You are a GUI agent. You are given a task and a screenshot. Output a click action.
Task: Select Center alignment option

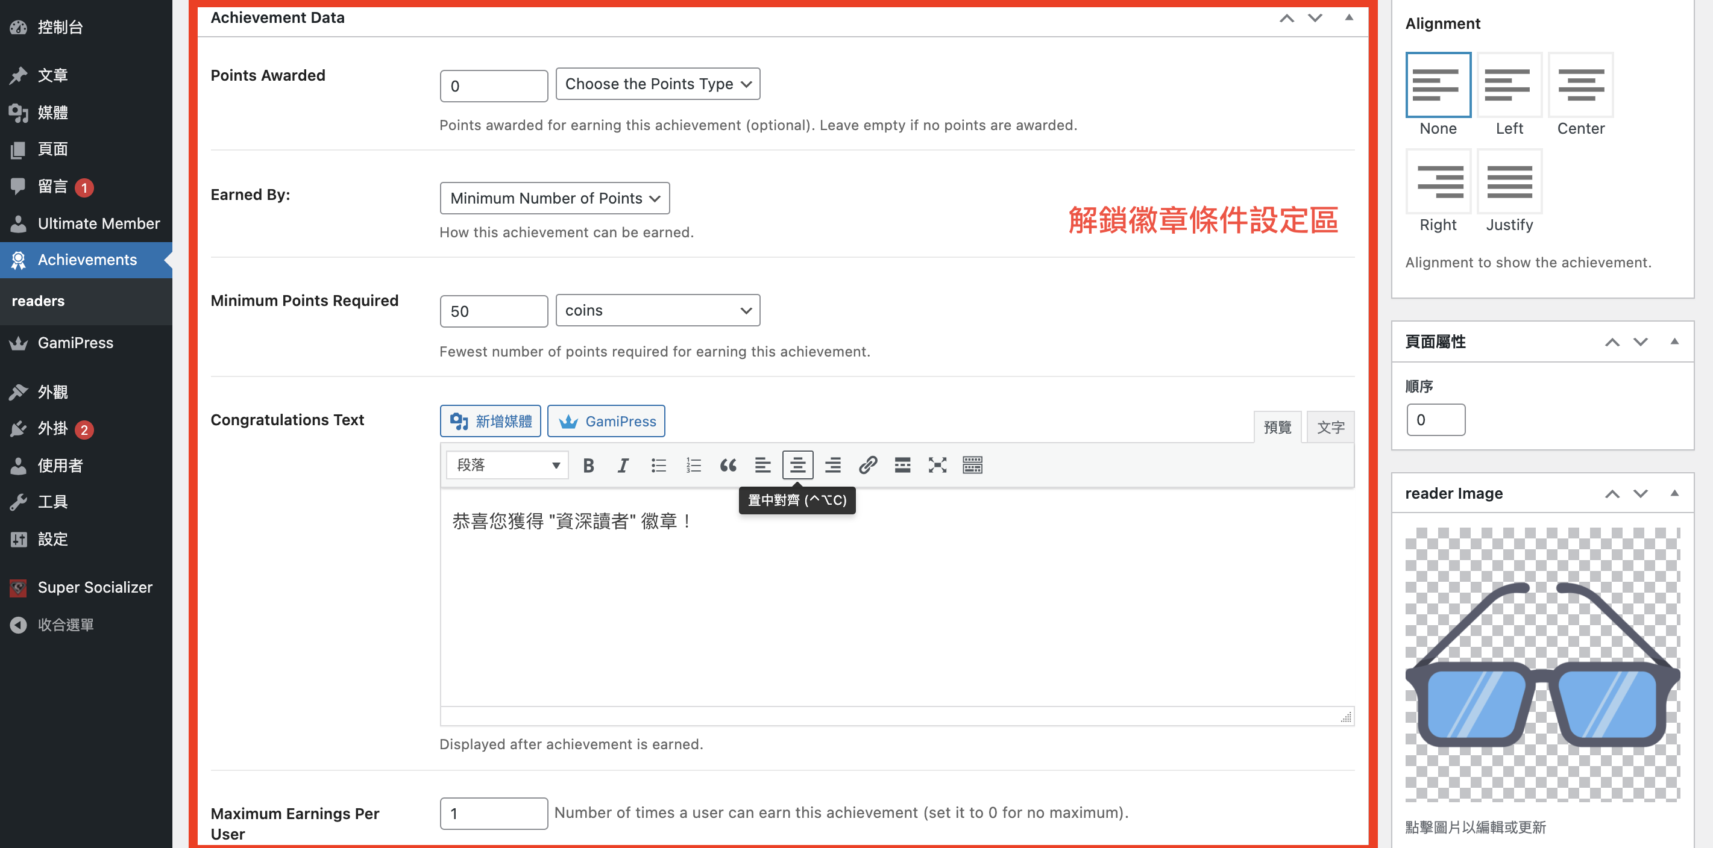click(x=1580, y=85)
